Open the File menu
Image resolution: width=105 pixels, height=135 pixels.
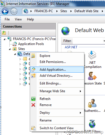point(7,19)
